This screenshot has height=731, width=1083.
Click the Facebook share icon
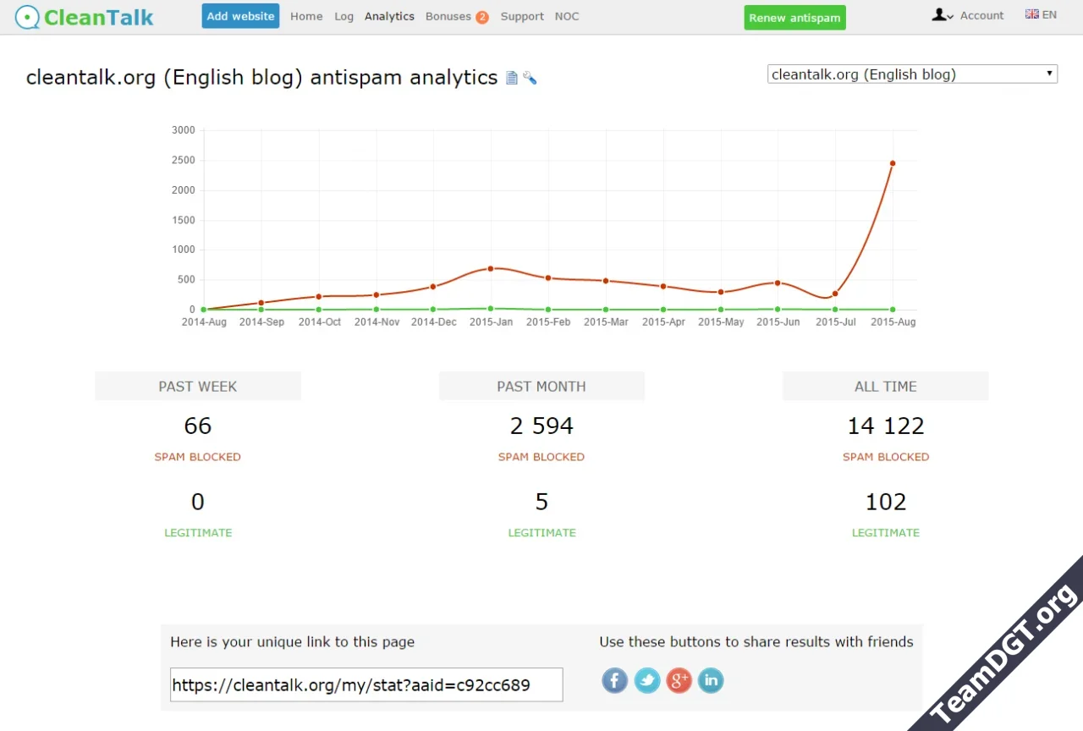(615, 680)
